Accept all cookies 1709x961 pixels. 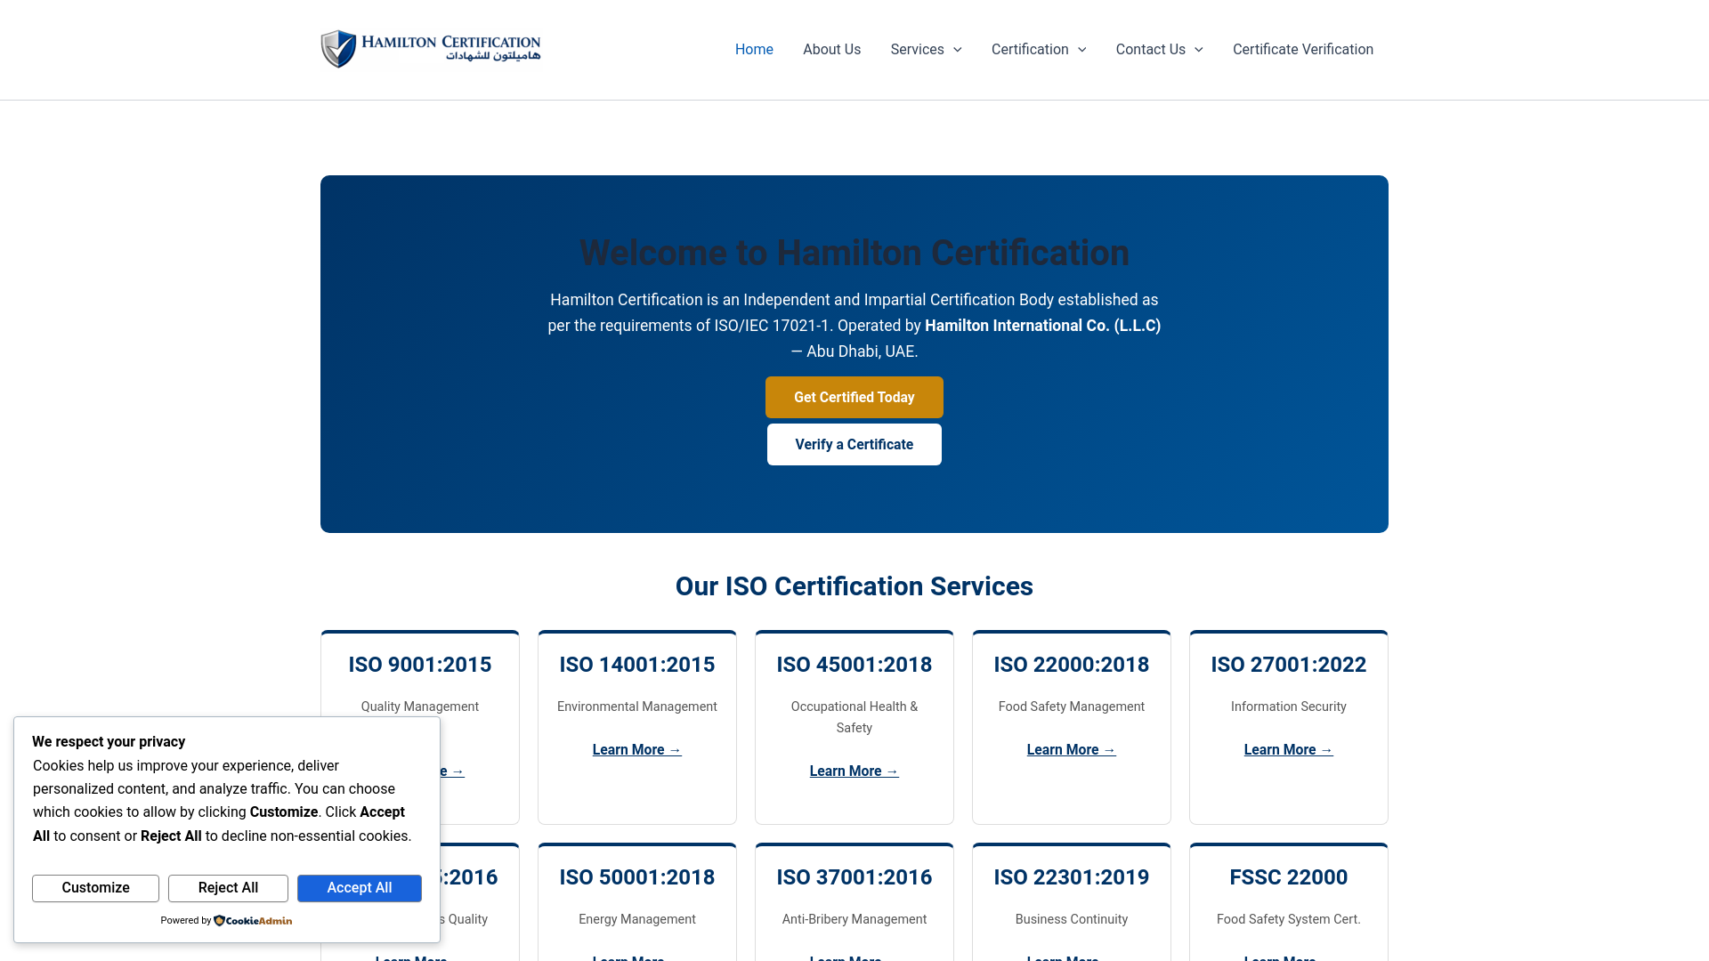(360, 888)
